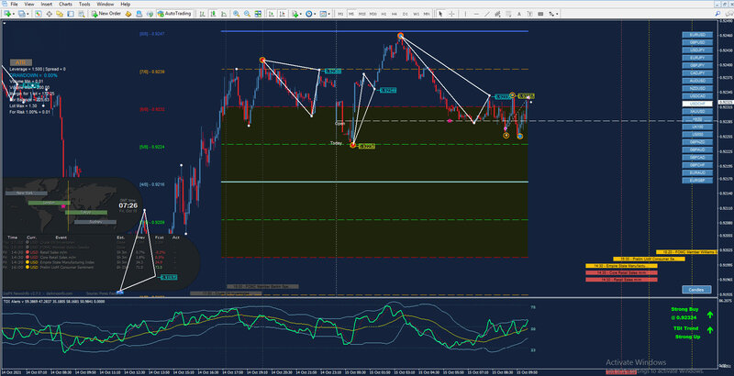Expand the profiles dropdown arrow
Screen dimensions: 734x376
(28, 14)
